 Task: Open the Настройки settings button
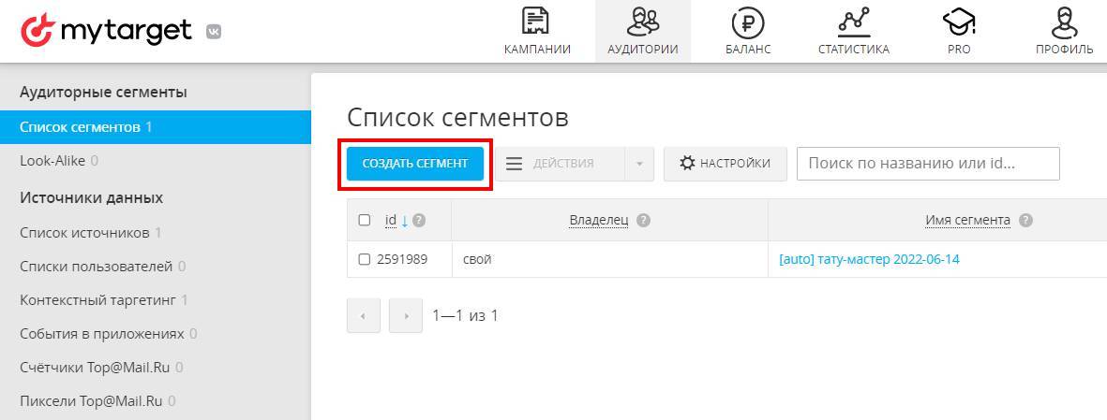[724, 164]
